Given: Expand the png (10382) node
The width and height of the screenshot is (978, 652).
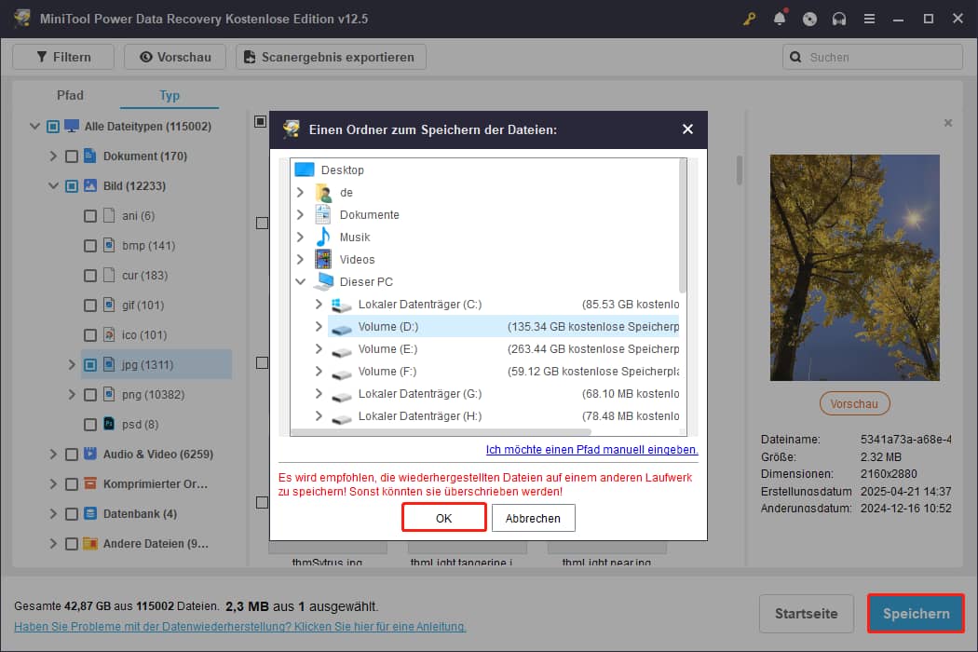Looking at the screenshot, I should tap(72, 394).
